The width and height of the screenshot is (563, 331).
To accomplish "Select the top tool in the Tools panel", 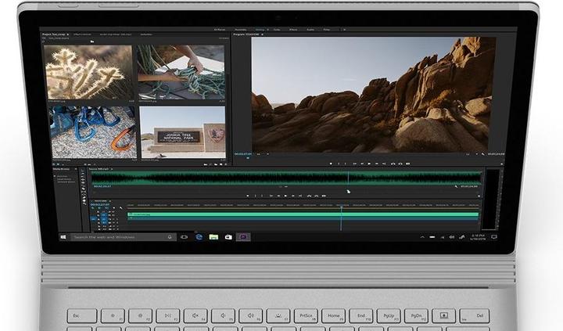I will (x=84, y=170).
